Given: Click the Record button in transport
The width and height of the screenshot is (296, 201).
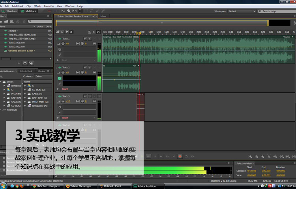Looking at the screenshot, I should [180, 156].
